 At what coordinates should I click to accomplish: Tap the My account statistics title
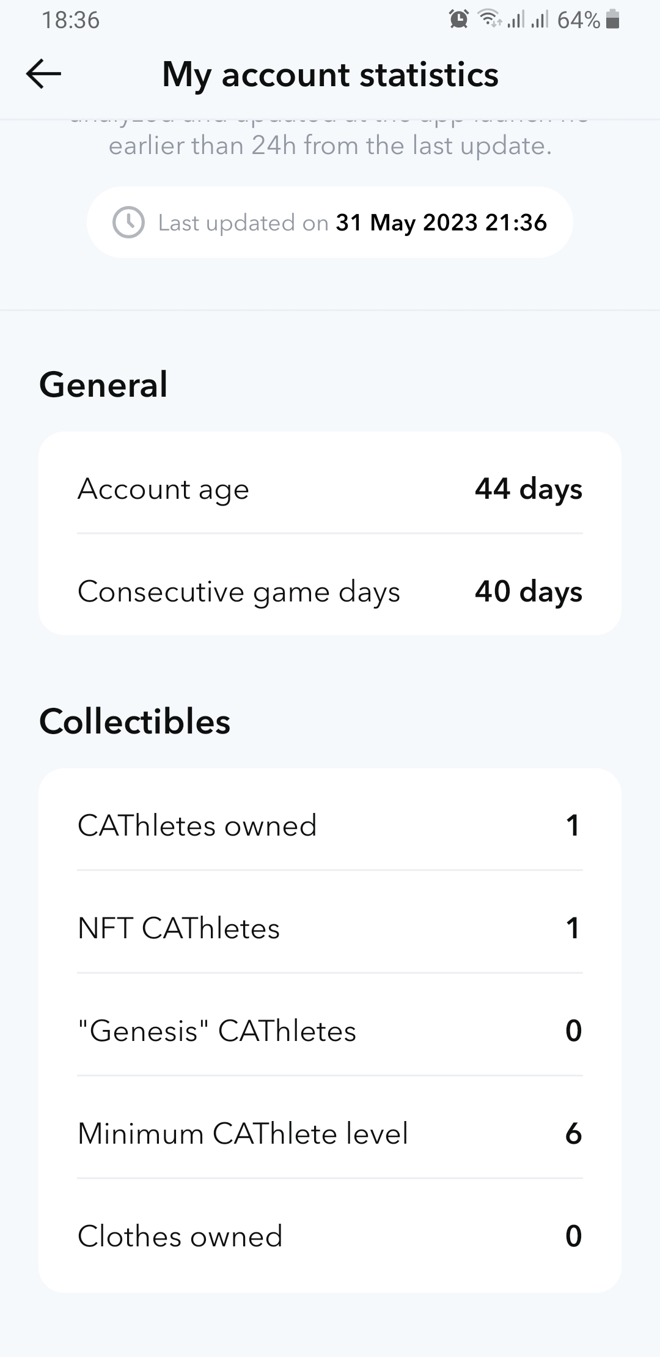click(x=330, y=75)
